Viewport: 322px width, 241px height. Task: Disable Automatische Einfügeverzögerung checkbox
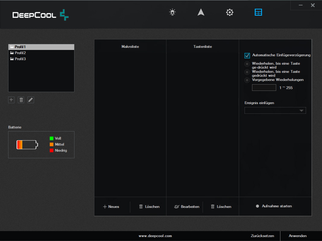(x=247, y=55)
